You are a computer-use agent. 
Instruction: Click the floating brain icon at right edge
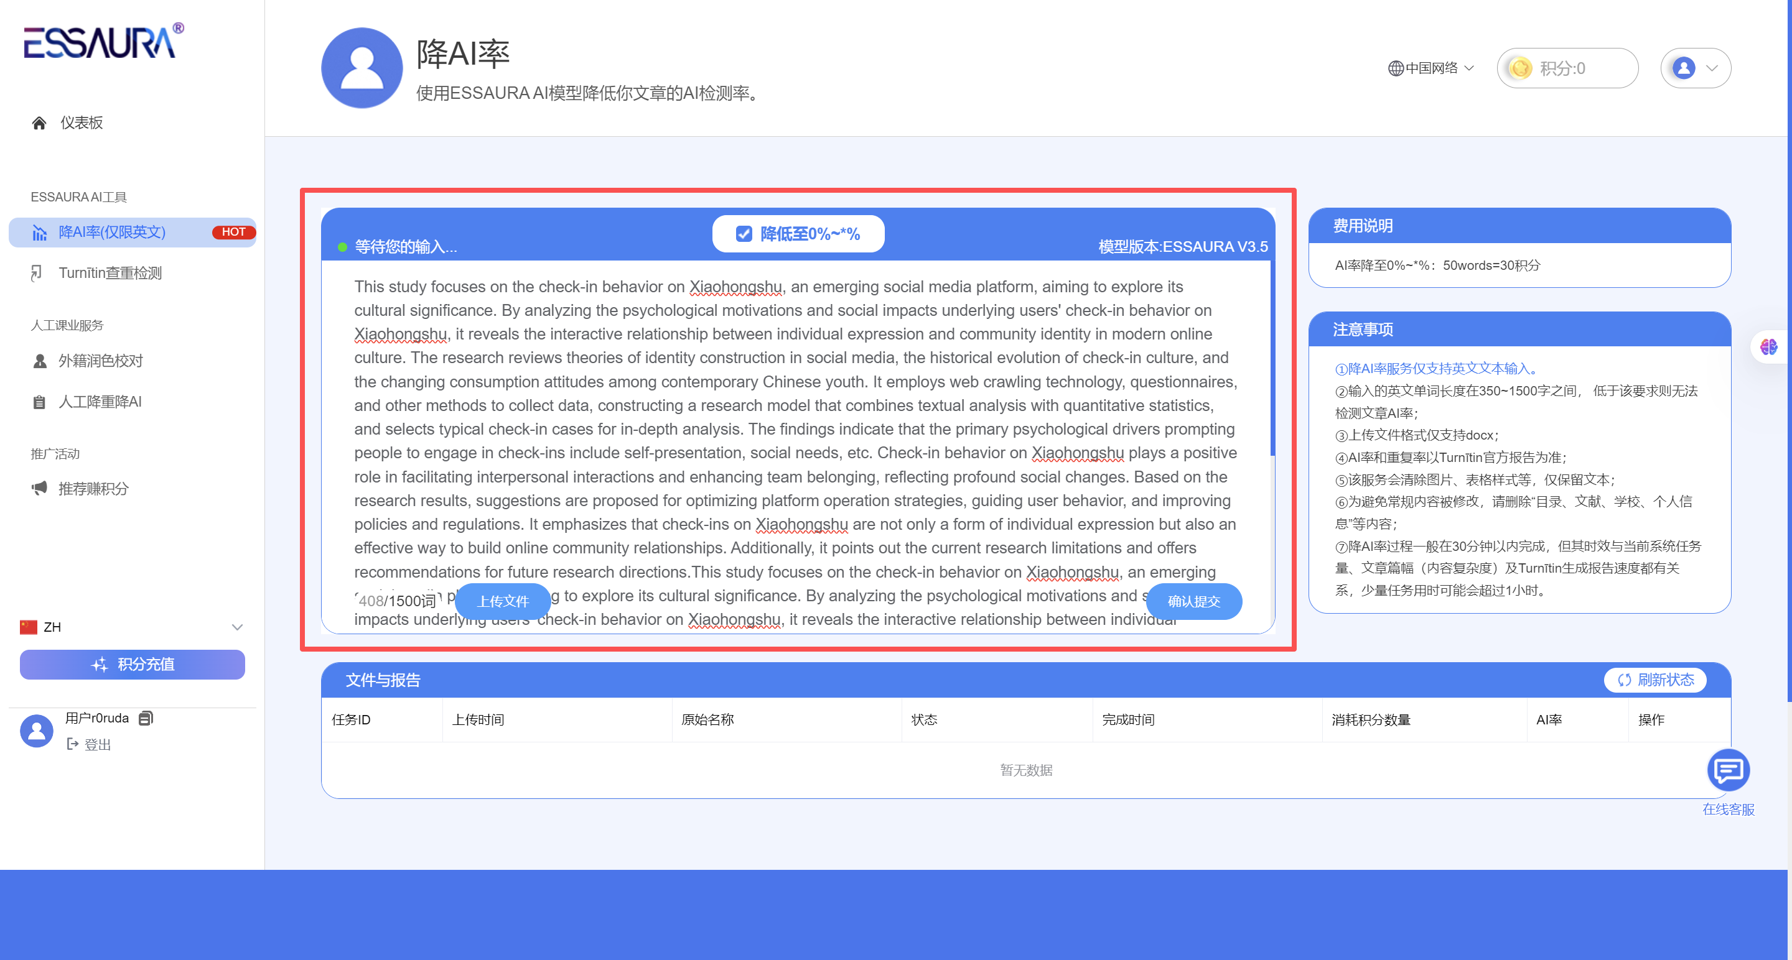click(1768, 346)
